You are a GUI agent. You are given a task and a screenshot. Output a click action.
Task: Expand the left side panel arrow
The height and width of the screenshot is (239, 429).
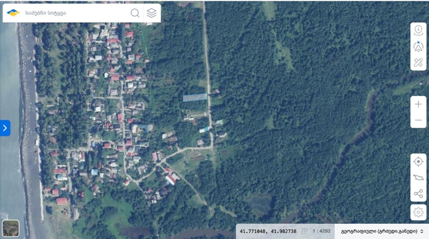click(5, 128)
